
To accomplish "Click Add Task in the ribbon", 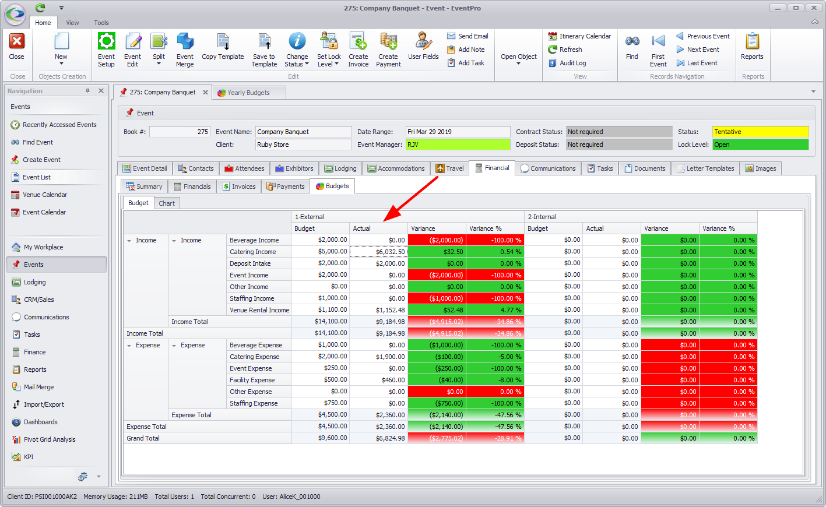I will (466, 63).
